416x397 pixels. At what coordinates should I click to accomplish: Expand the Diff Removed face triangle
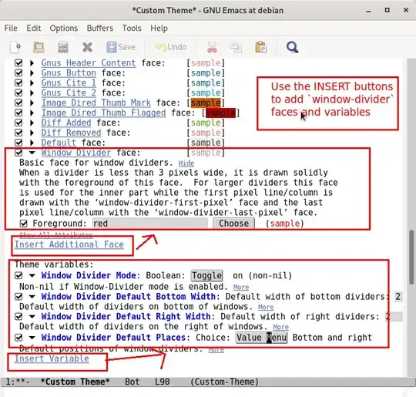click(x=32, y=133)
